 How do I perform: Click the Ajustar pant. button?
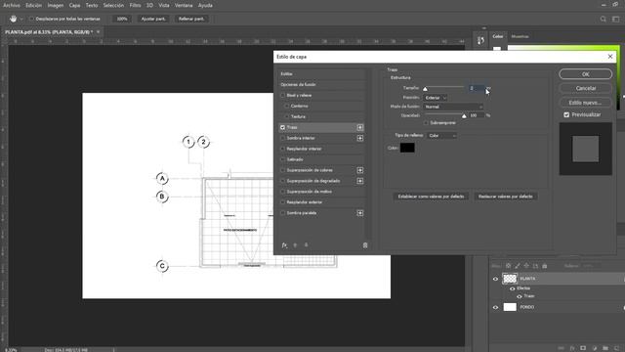pos(153,19)
